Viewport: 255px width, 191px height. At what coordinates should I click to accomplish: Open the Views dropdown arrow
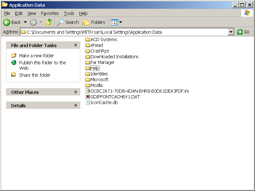pyautogui.click(x=121, y=22)
